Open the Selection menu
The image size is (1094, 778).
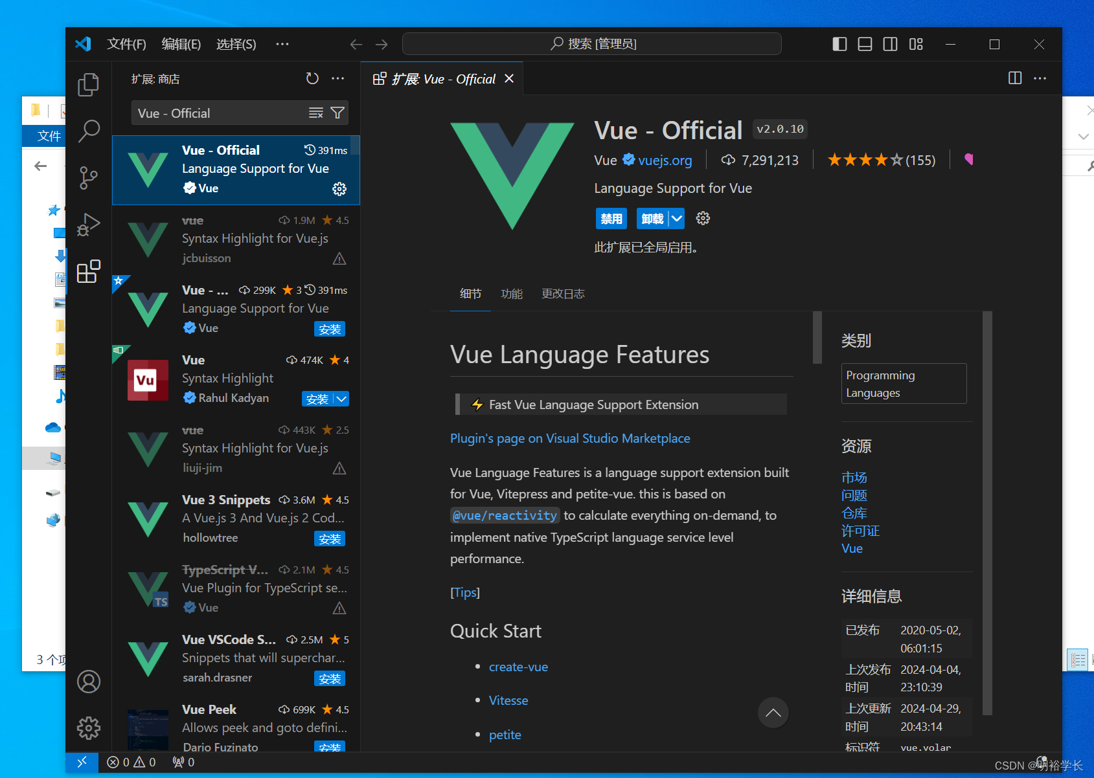(236, 44)
